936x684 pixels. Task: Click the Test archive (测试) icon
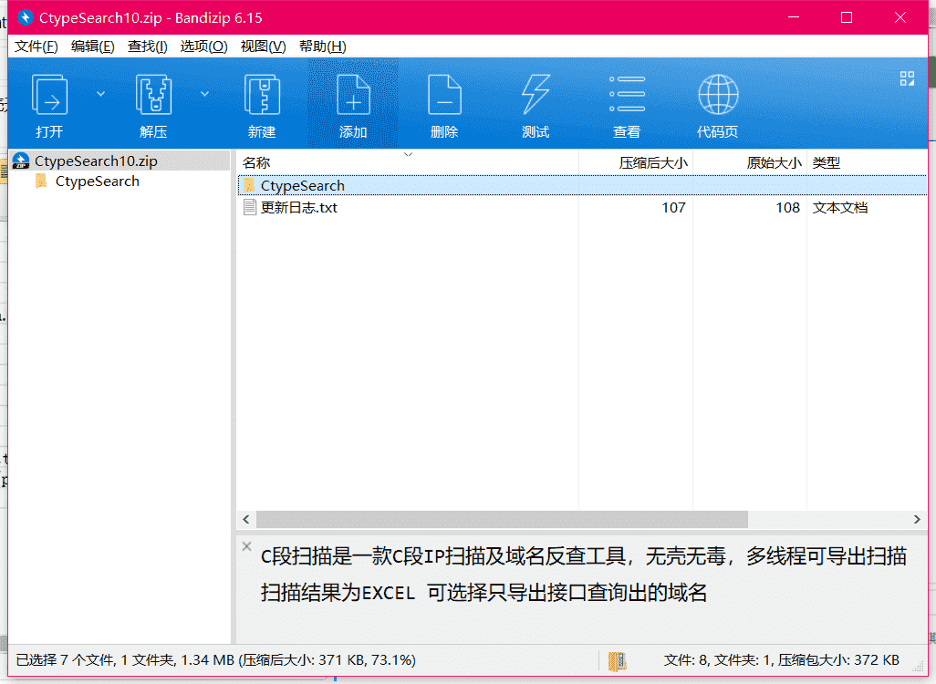point(536,94)
